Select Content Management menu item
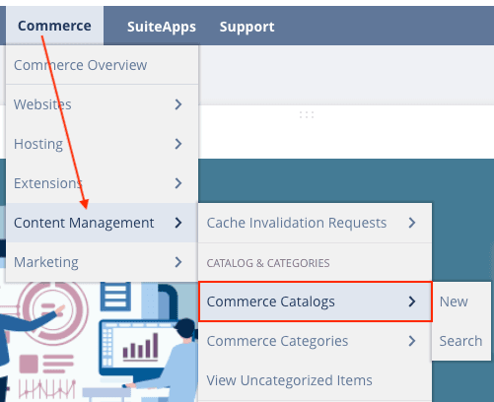 102,223
